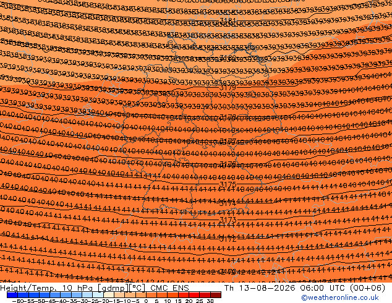Click the 3175 contour label

(228, 184)
